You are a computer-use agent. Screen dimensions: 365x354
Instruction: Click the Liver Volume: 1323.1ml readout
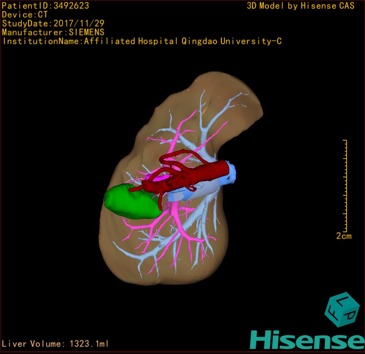pyautogui.click(x=56, y=344)
